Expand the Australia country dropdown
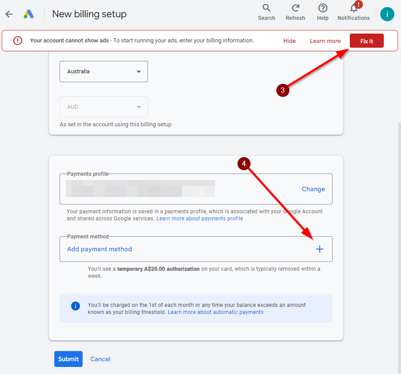The width and height of the screenshot is (401, 374). point(104,72)
